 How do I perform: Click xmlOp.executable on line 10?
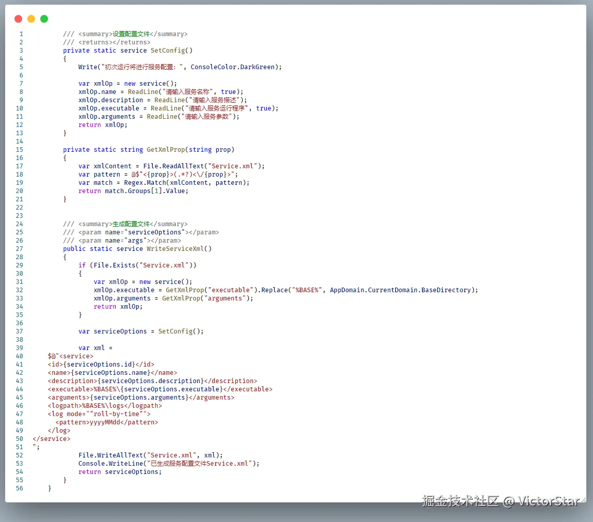108,108
